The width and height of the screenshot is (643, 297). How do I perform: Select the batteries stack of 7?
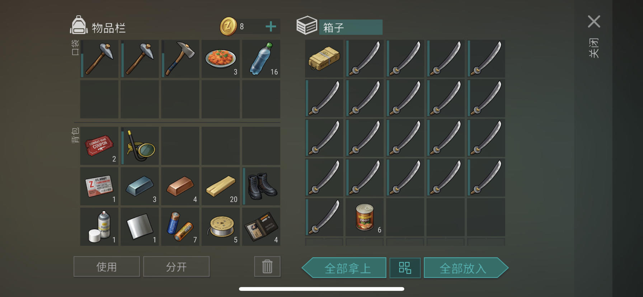tap(180, 227)
